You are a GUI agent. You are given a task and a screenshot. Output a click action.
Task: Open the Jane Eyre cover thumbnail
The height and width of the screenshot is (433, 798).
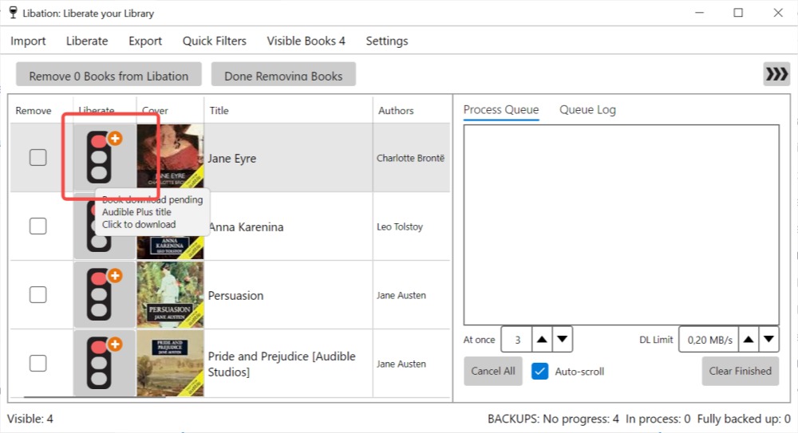pos(170,157)
